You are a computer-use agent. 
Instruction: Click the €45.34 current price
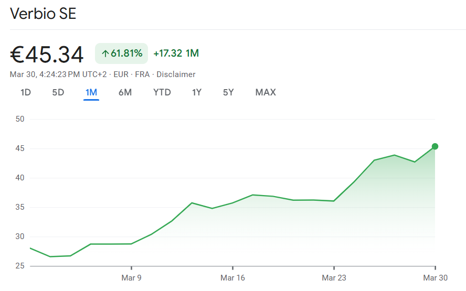click(x=47, y=55)
